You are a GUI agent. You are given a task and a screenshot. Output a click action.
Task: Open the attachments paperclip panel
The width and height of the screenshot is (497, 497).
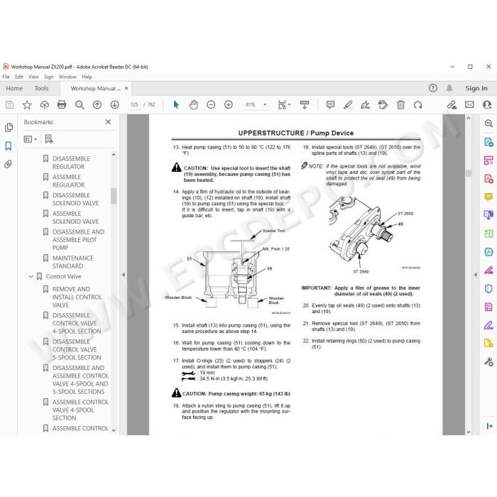tap(9, 164)
